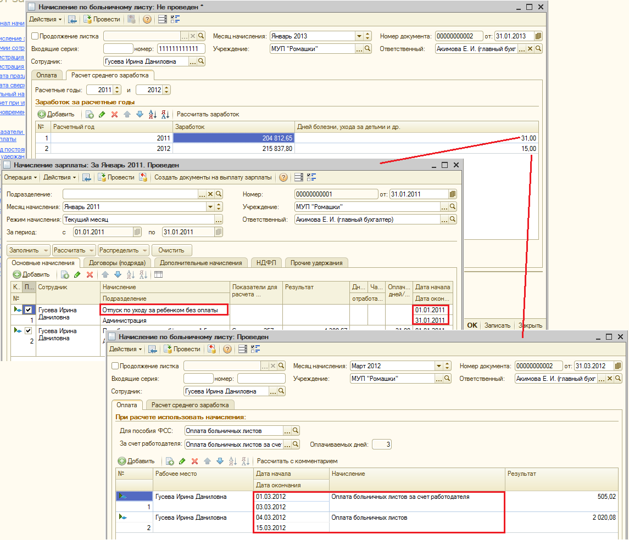
Task: Click the red delete icon in the yearly earnings table toolbar
Action: click(x=114, y=114)
